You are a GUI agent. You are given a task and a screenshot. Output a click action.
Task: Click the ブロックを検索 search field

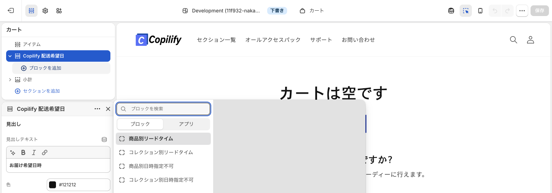pyautogui.click(x=164, y=109)
